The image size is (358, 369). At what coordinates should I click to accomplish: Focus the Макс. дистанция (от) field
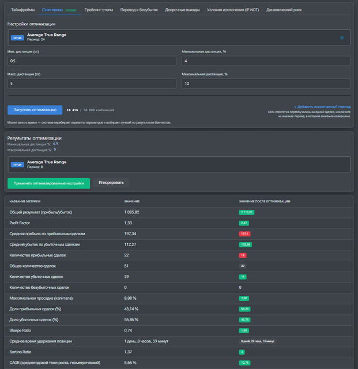pyautogui.click(x=92, y=84)
